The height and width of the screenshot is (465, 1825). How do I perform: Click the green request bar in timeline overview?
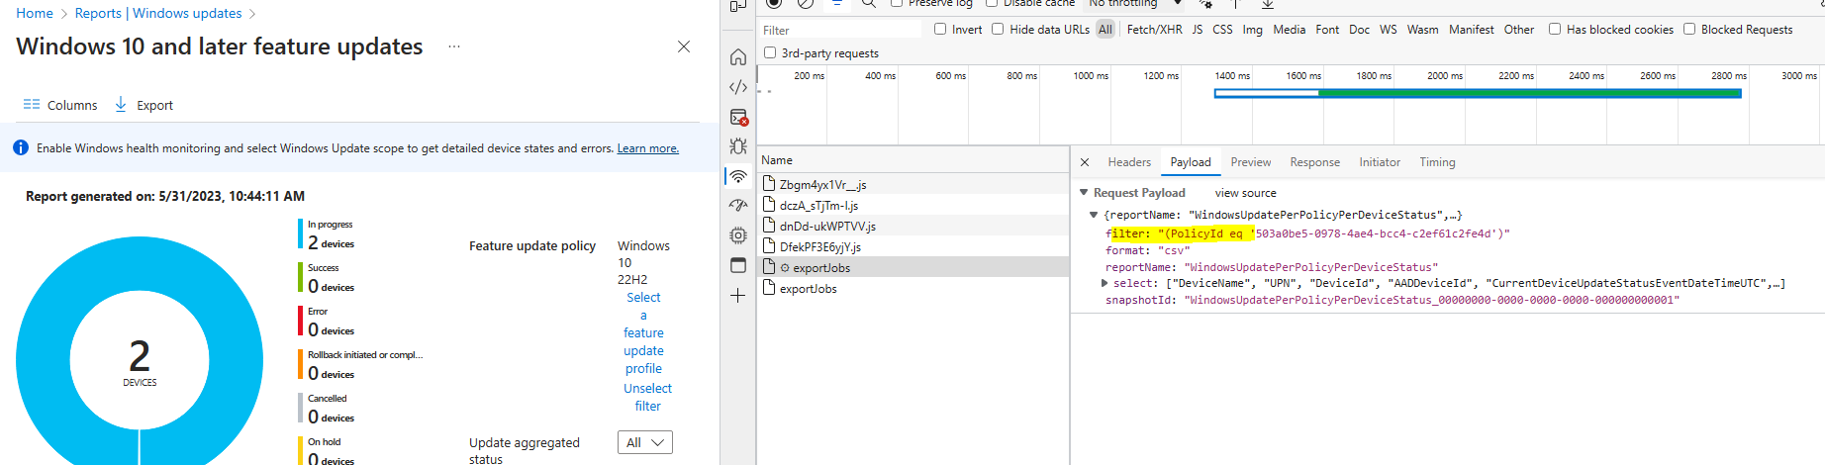pos(1529,93)
